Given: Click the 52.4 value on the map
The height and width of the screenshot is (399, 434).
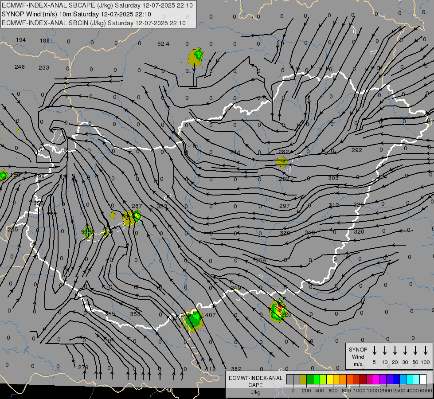Looking at the screenshot, I should [x=163, y=44].
